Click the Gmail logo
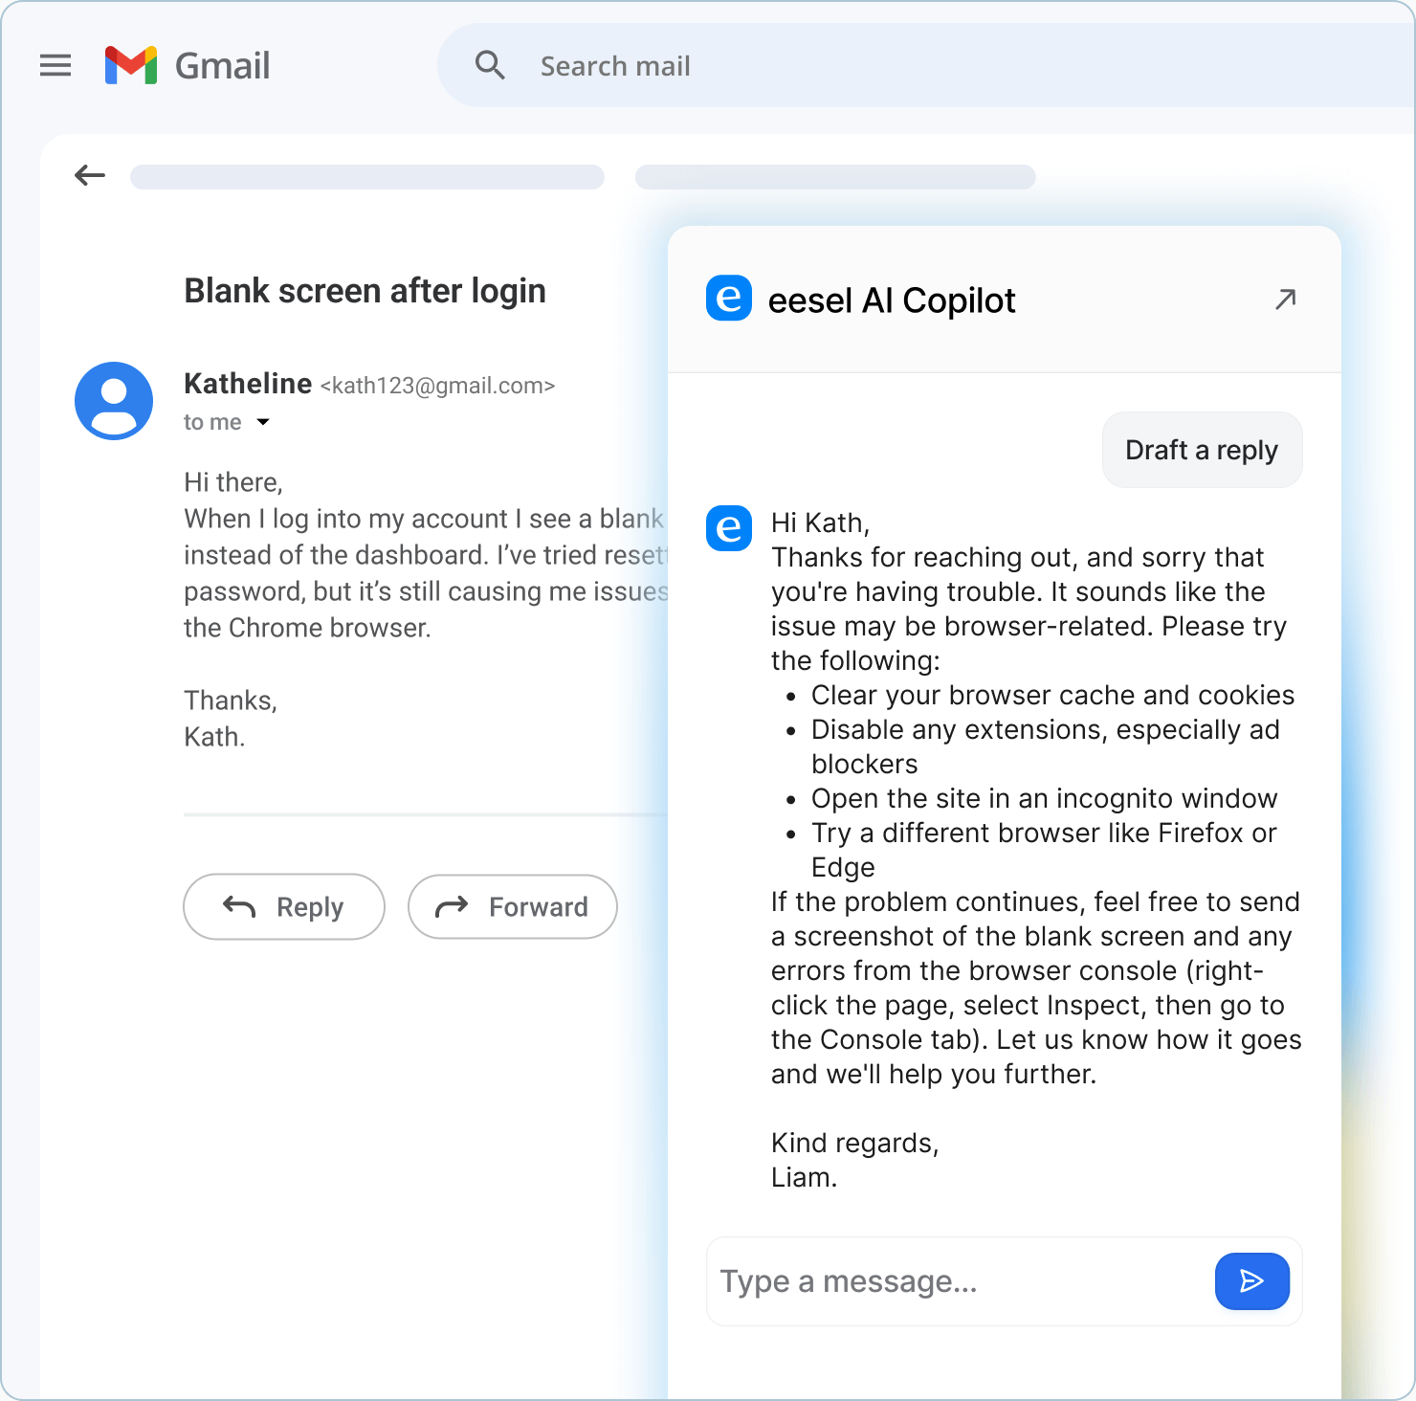1416x1401 pixels. 131,65
